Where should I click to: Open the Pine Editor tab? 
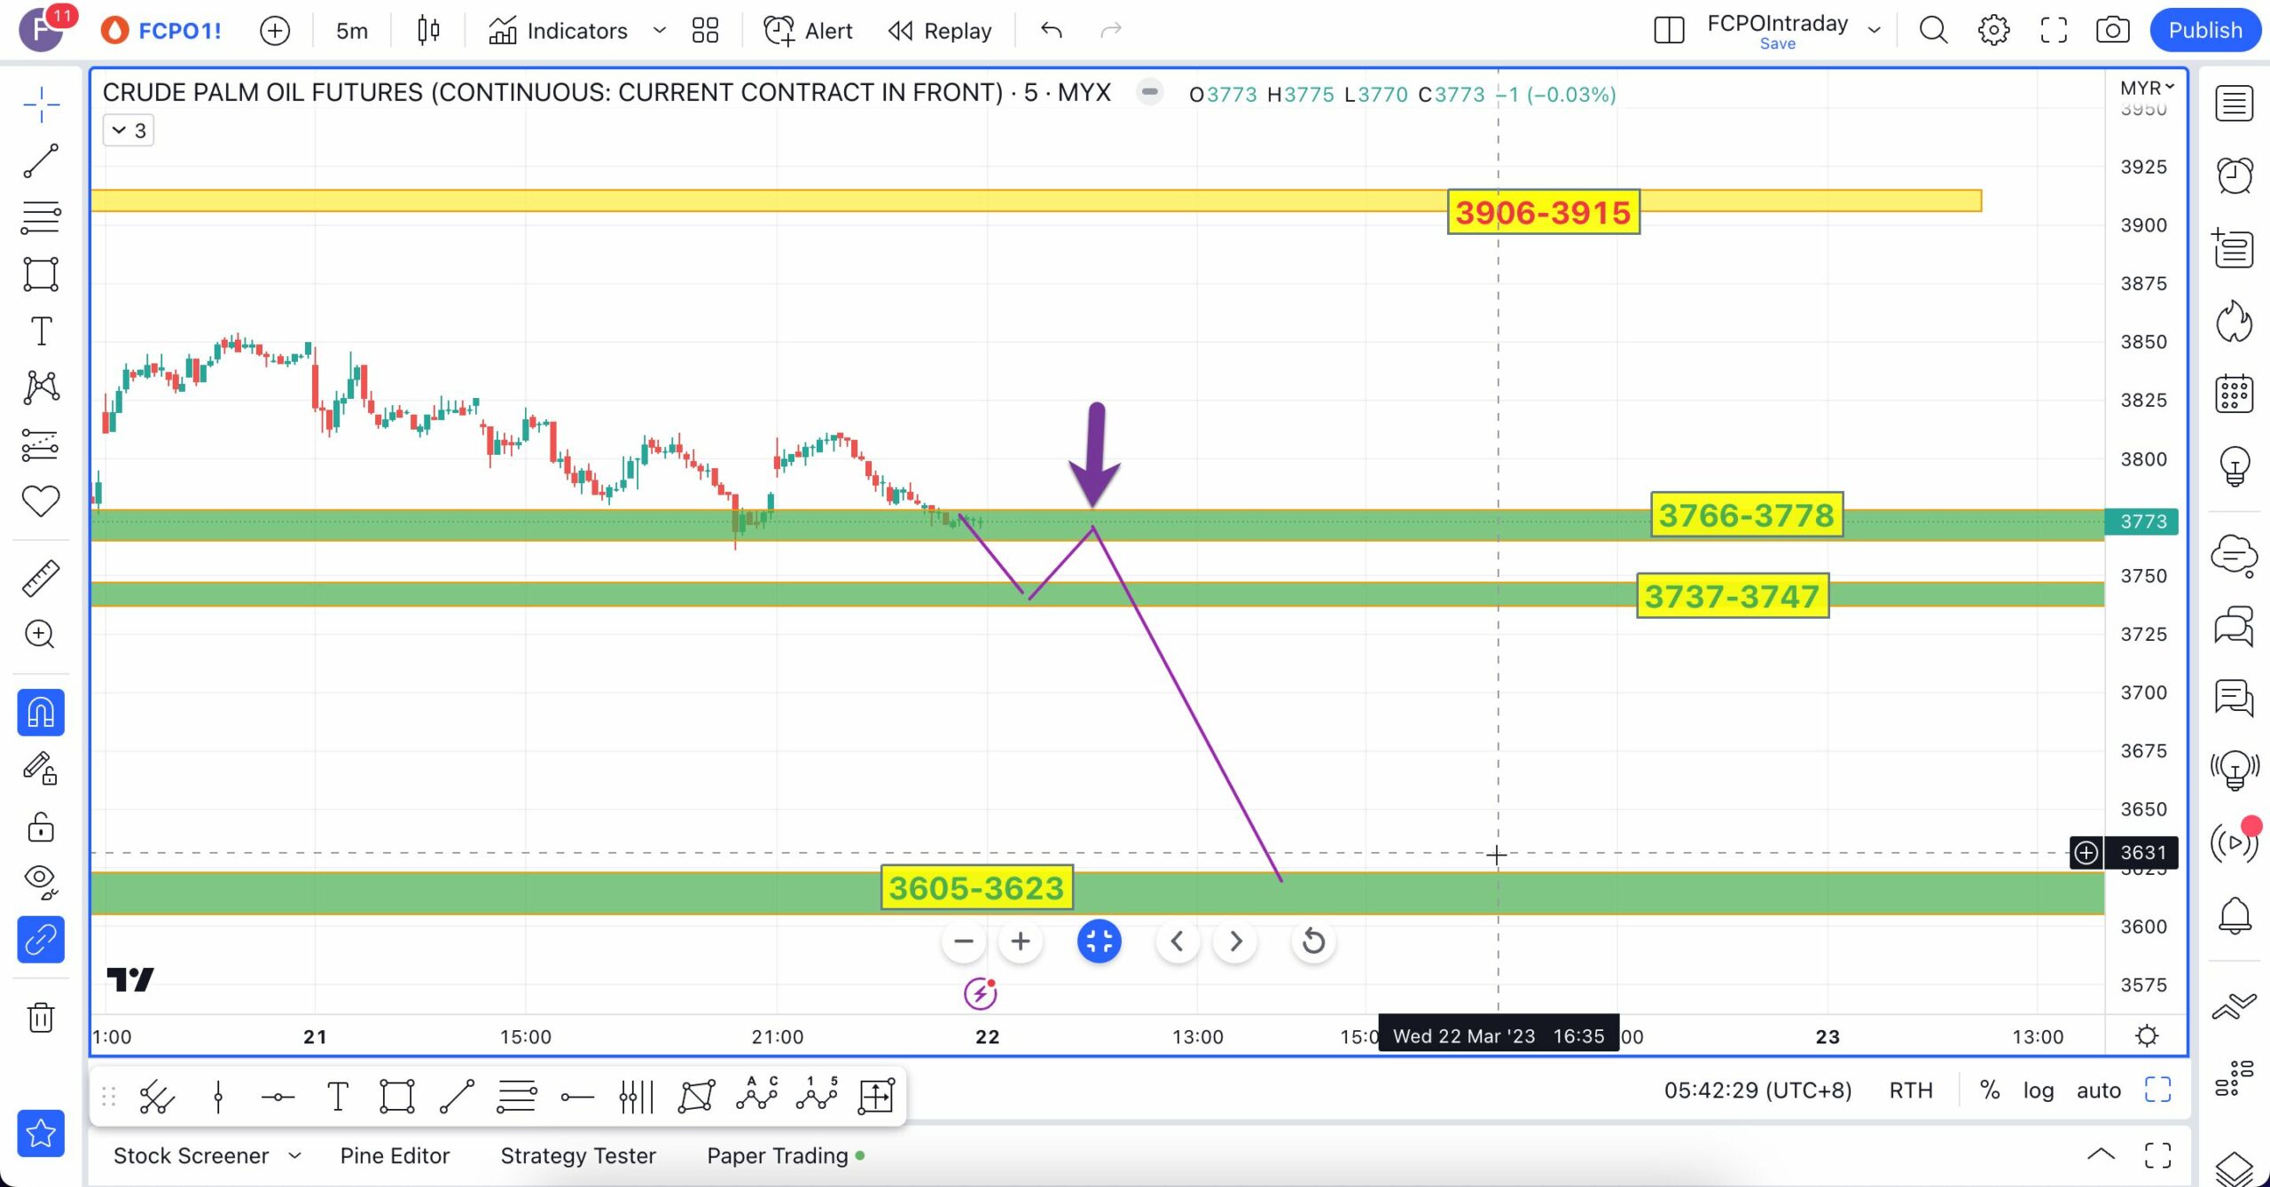[x=395, y=1156]
